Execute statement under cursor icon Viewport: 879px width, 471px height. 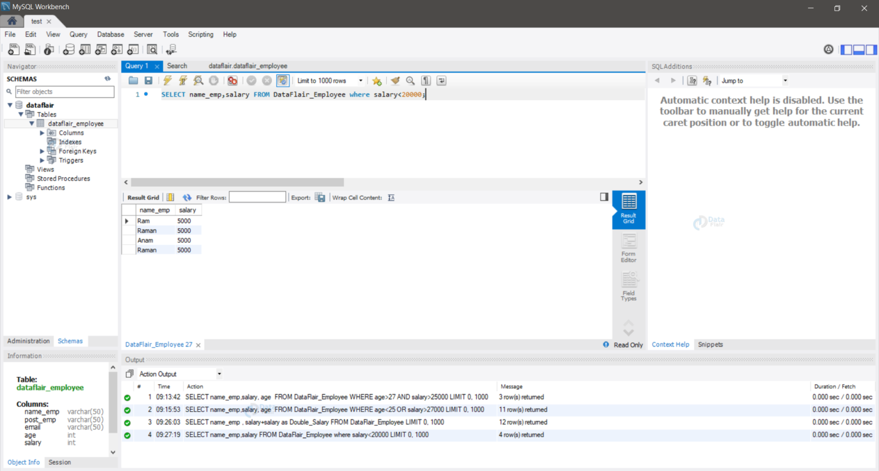pyautogui.click(x=183, y=81)
